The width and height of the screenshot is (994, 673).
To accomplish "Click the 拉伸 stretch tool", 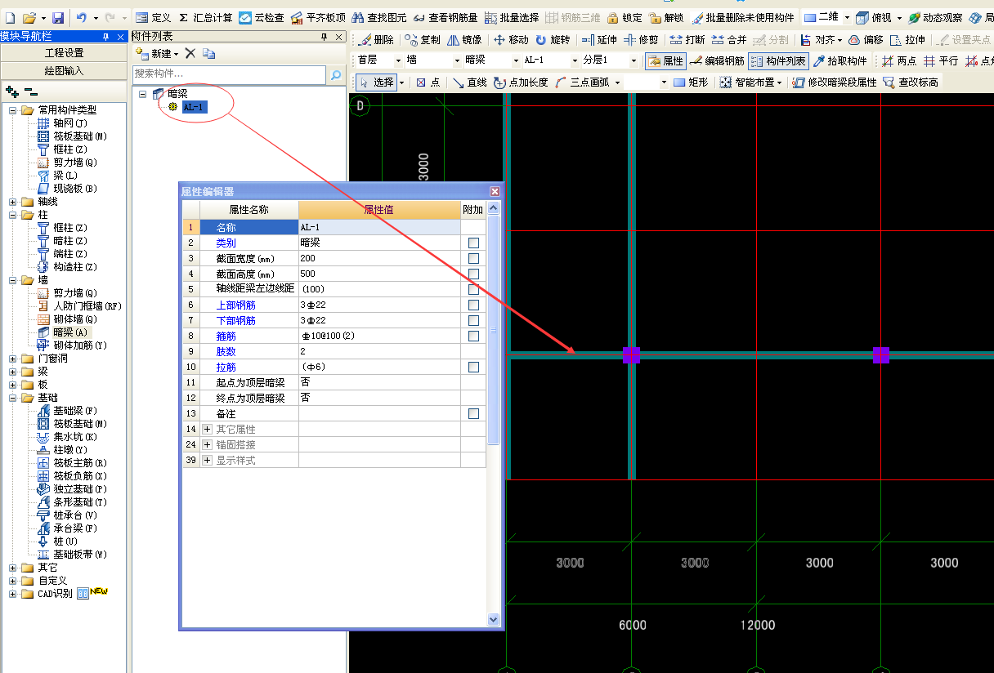I will click(x=908, y=39).
